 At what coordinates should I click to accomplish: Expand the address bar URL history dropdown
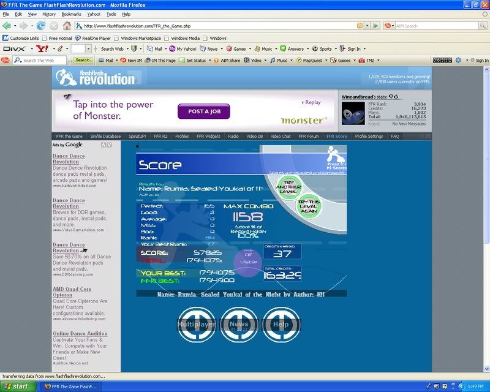point(367,26)
